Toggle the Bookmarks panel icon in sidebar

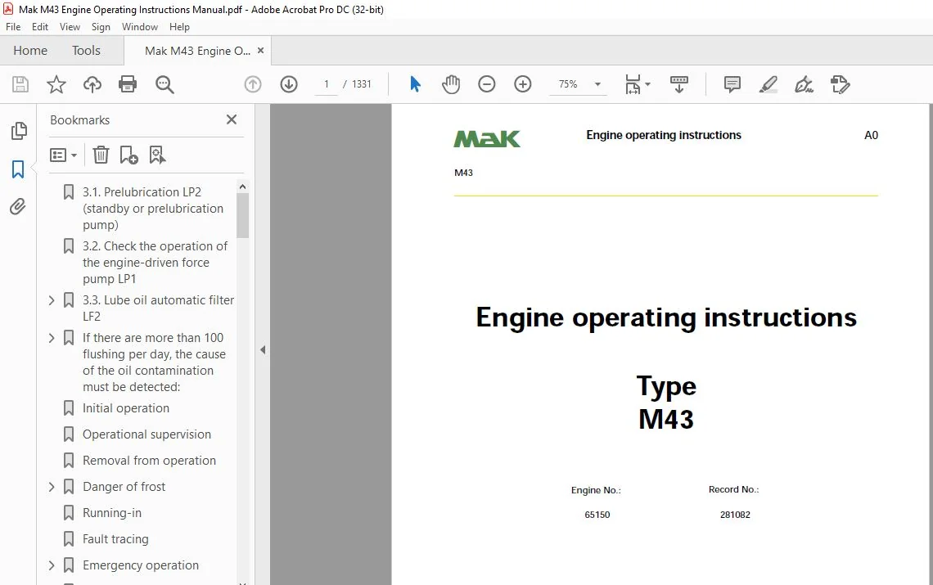pyautogui.click(x=18, y=169)
